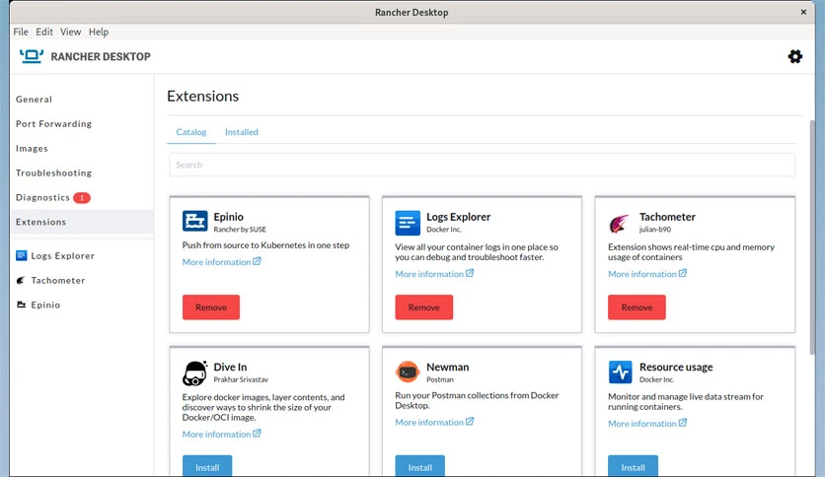Screen dimensions: 825x477
Task: Switch to the Installed tab
Action: pos(242,132)
